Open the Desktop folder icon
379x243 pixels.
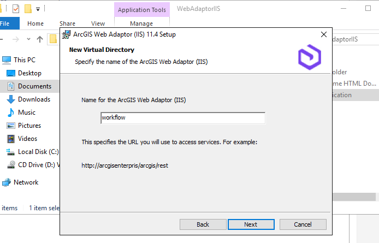coord(11,73)
